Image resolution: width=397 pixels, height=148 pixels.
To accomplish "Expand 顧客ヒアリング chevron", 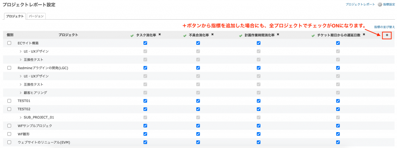I will (x=21, y=93).
